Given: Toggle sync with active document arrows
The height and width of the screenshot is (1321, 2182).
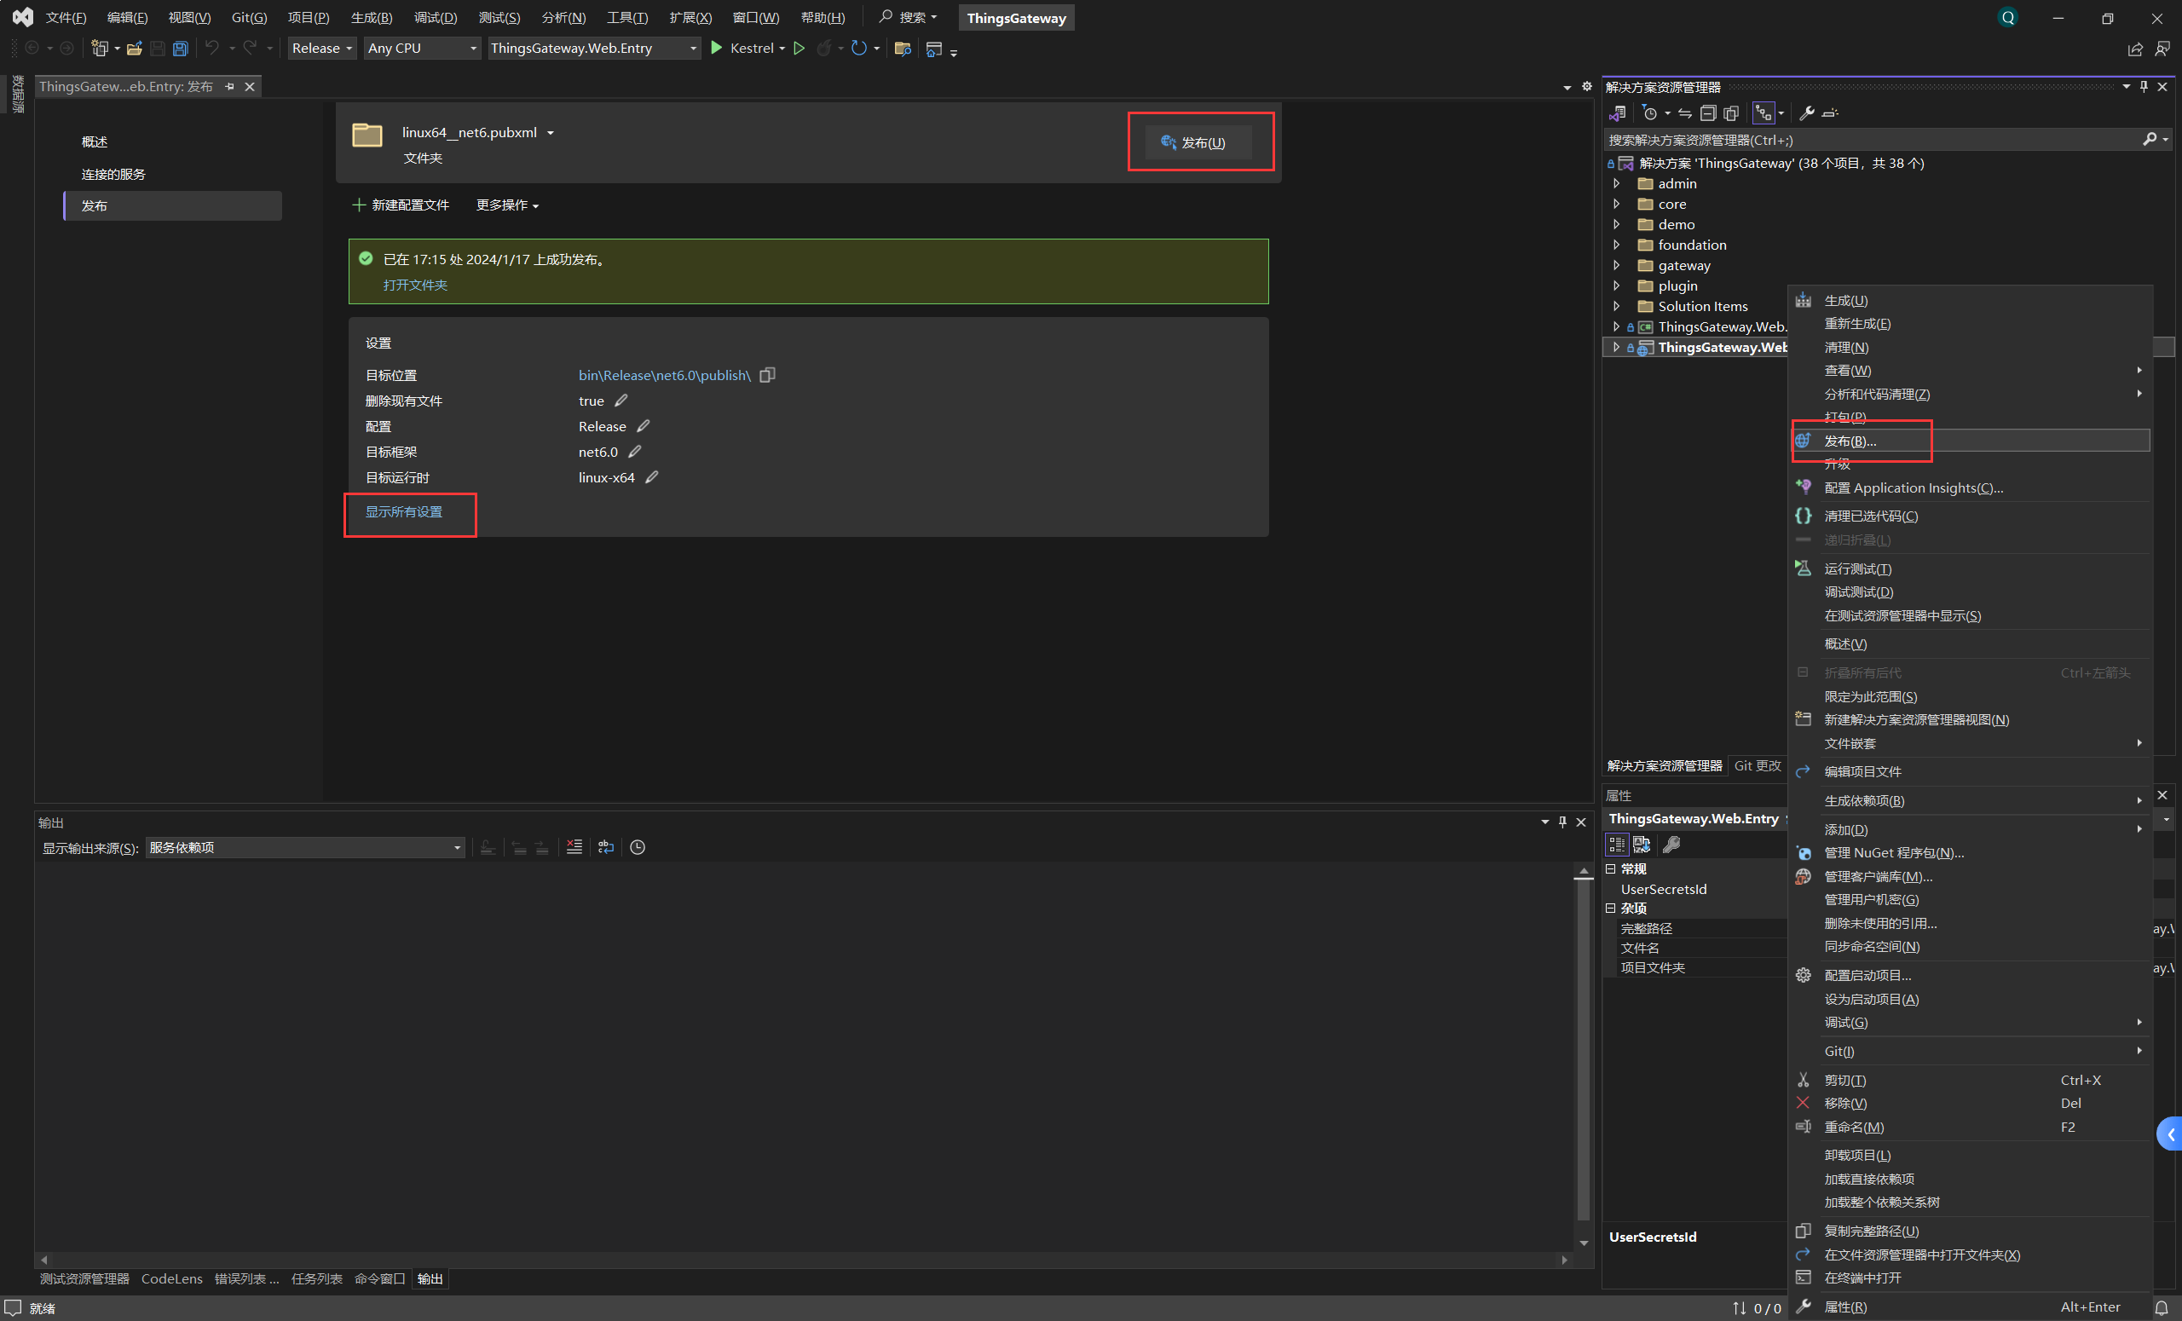Looking at the screenshot, I should (x=1685, y=113).
